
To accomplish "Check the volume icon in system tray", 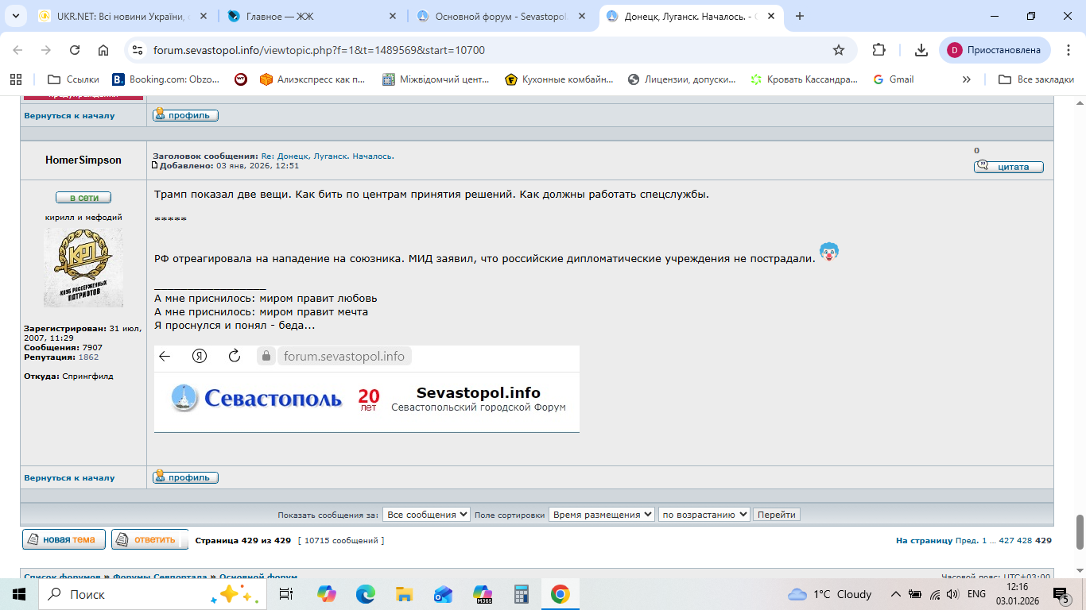I will [952, 594].
